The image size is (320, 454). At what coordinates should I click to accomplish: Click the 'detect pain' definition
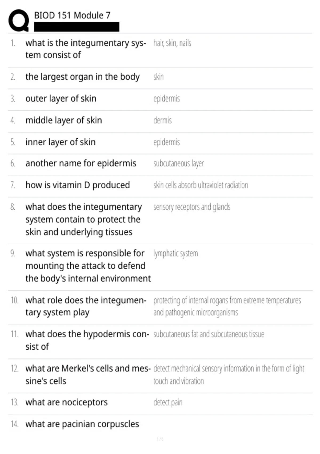coord(168,402)
